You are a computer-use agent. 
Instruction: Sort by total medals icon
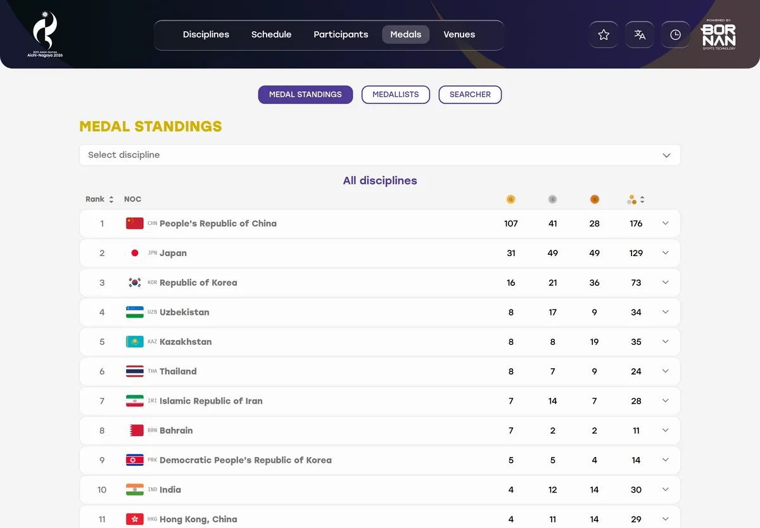pos(636,199)
